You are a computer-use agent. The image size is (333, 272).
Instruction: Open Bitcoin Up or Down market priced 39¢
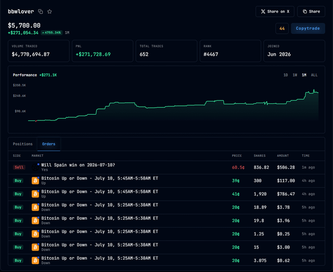point(99,178)
